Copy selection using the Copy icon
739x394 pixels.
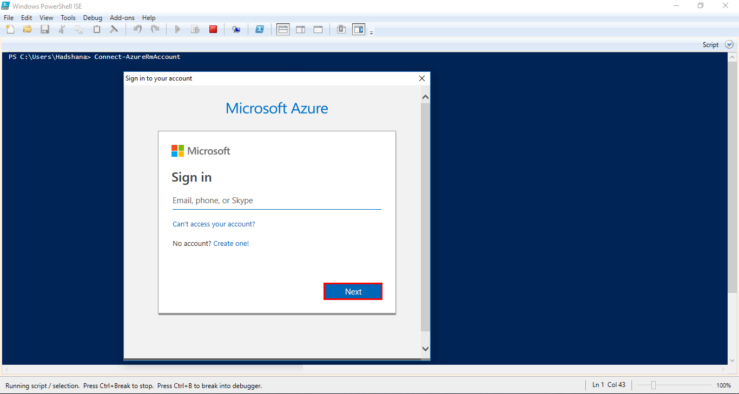pyautogui.click(x=80, y=29)
